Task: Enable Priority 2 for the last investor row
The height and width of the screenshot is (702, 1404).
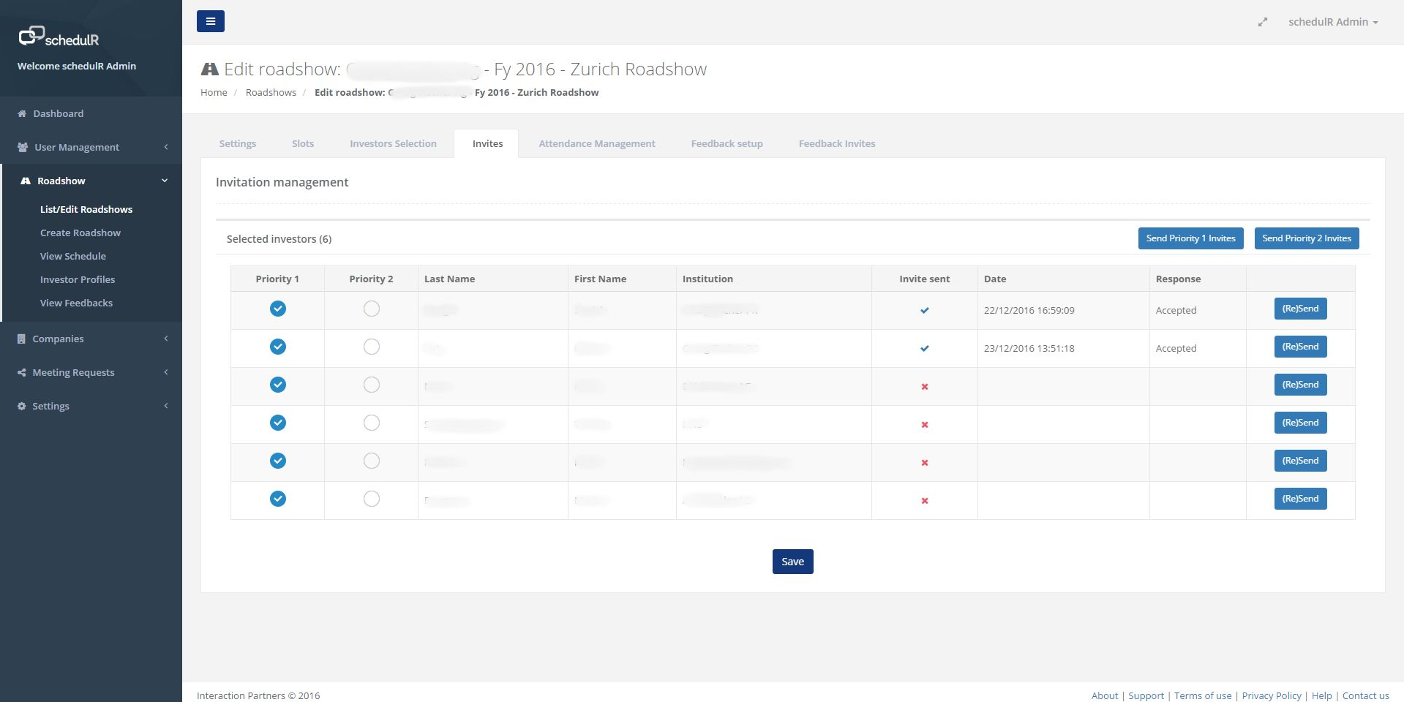Action: (x=371, y=498)
